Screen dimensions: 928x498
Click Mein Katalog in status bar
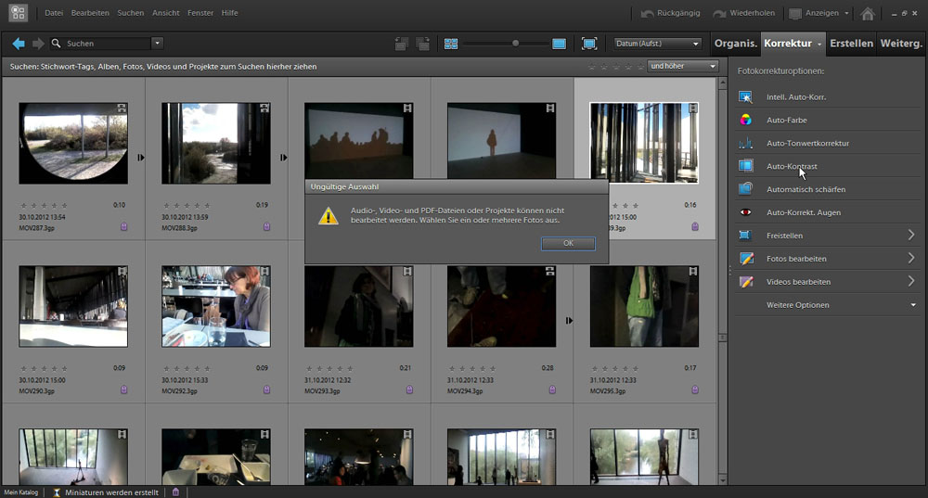point(21,492)
